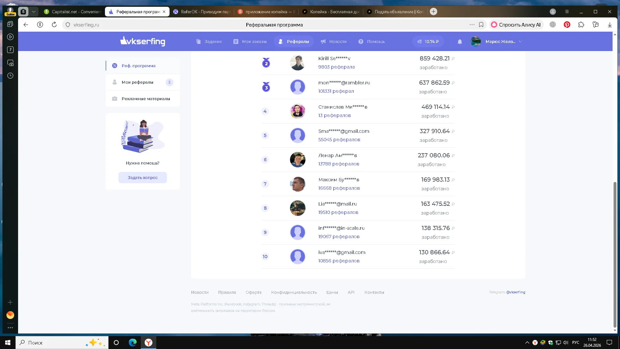The width and height of the screenshot is (620, 349).
Task: Click the 101331 реферал link
Action: coord(336,91)
